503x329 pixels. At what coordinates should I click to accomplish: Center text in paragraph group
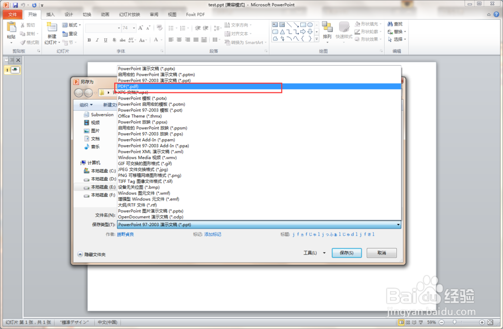pos(179,40)
